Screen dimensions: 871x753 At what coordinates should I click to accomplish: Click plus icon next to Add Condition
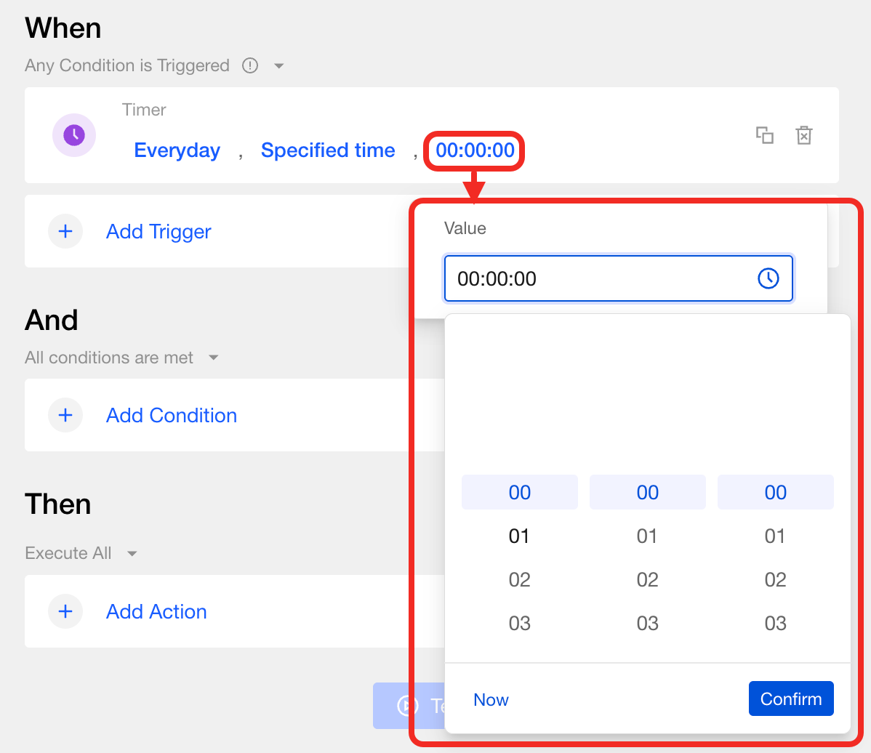65,415
